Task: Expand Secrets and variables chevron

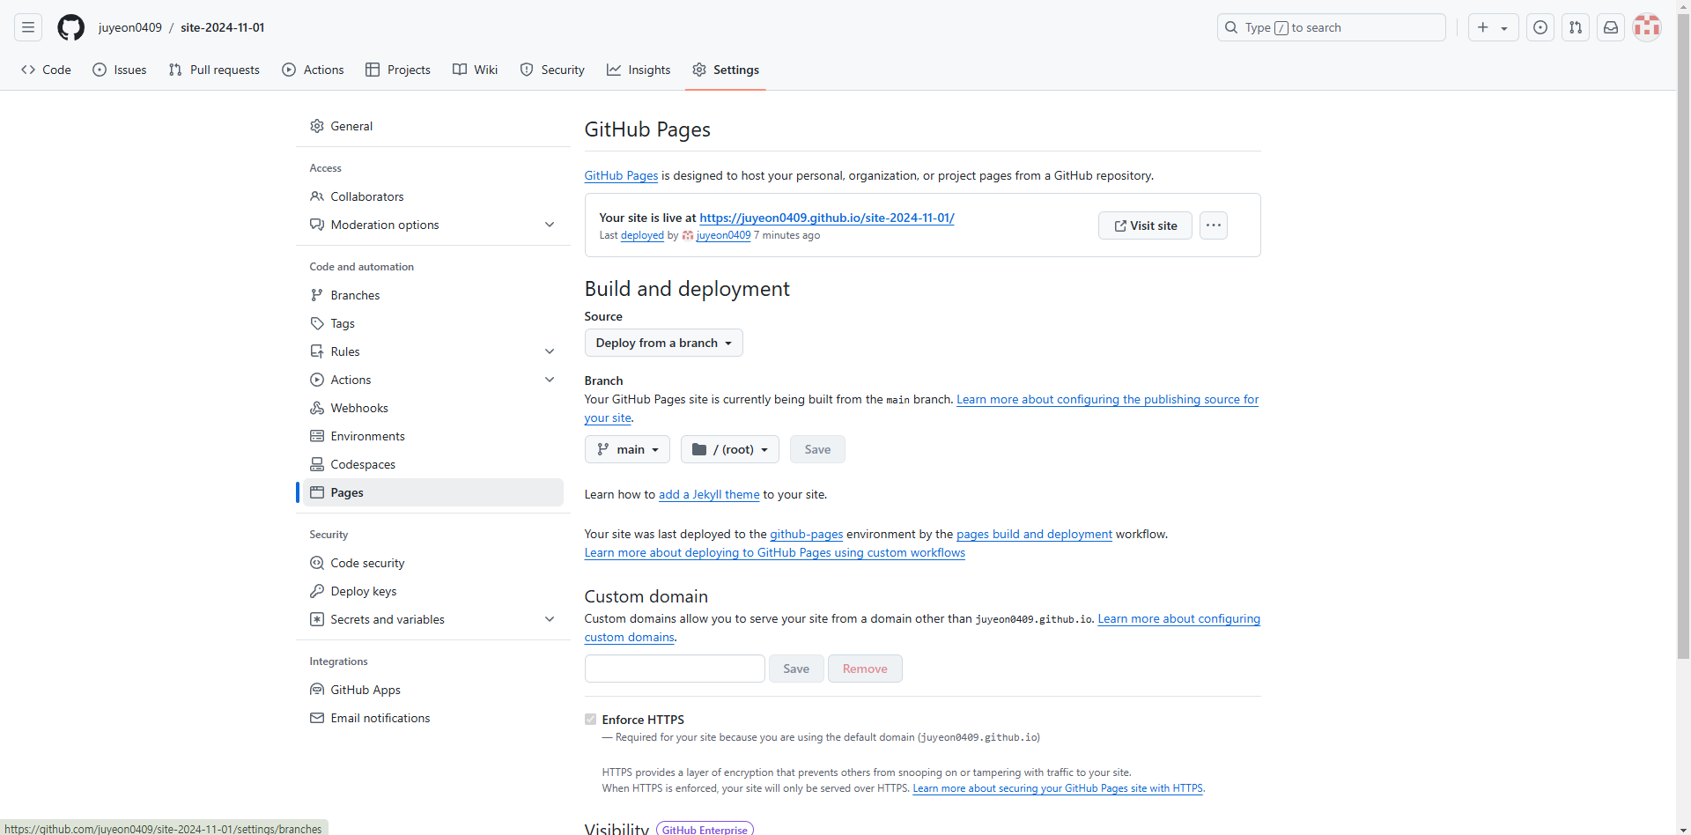Action: pyautogui.click(x=550, y=619)
